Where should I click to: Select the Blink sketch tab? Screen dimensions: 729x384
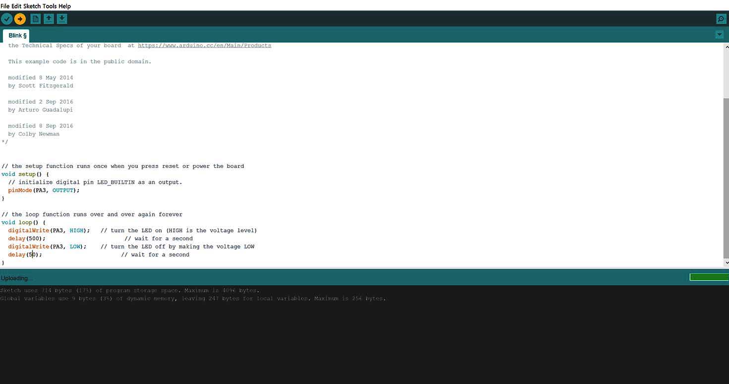[x=17, y=36]
